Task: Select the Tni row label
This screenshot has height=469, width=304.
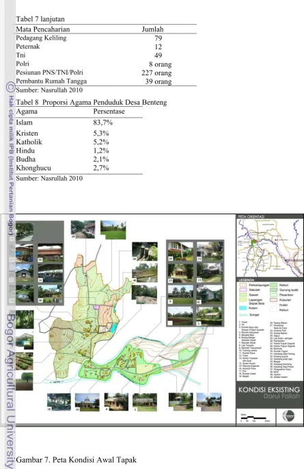Action: click(21, 55)
